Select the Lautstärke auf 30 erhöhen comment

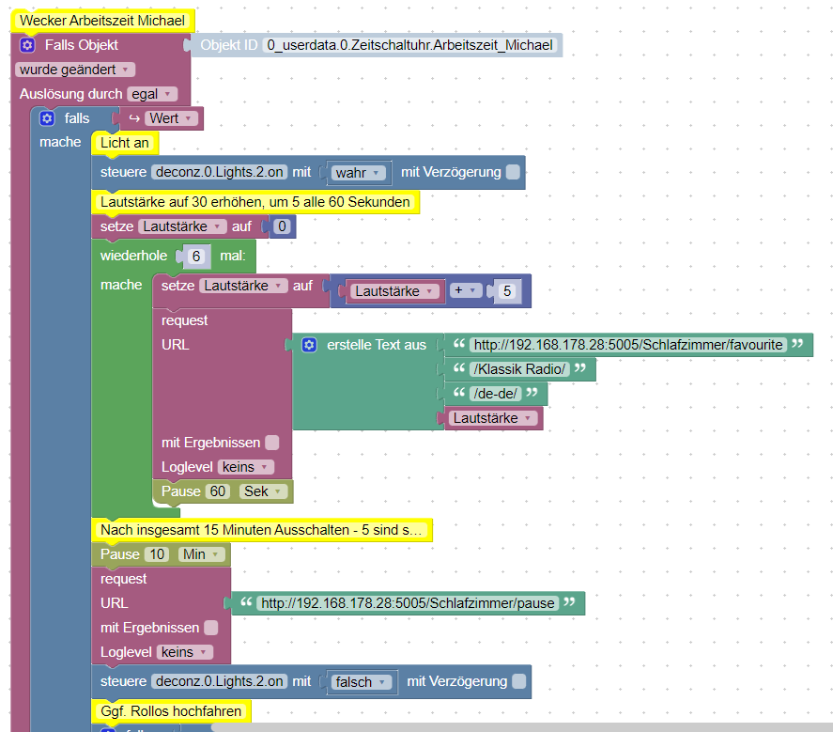(255, 202)
